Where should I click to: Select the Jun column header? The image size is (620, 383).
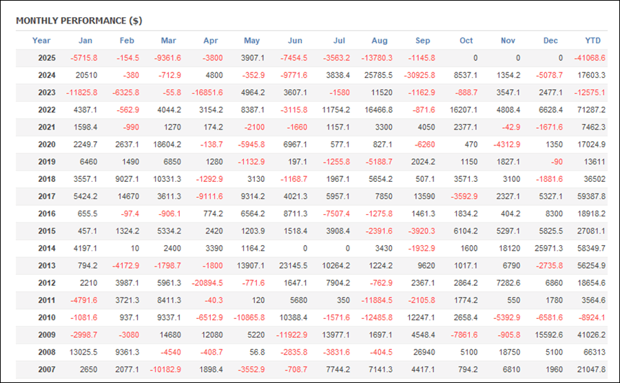point(295,41)
